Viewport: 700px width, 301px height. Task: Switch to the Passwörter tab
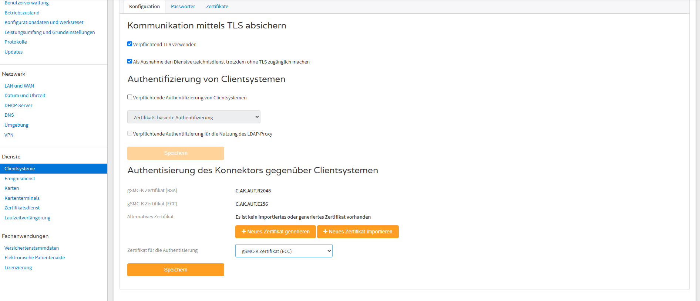tap(183, 7)
